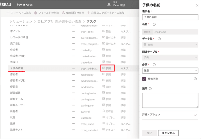The width and height of the screenshot is (201, 139).
Task: Click Power Apps header title
Action: point(25,5)
